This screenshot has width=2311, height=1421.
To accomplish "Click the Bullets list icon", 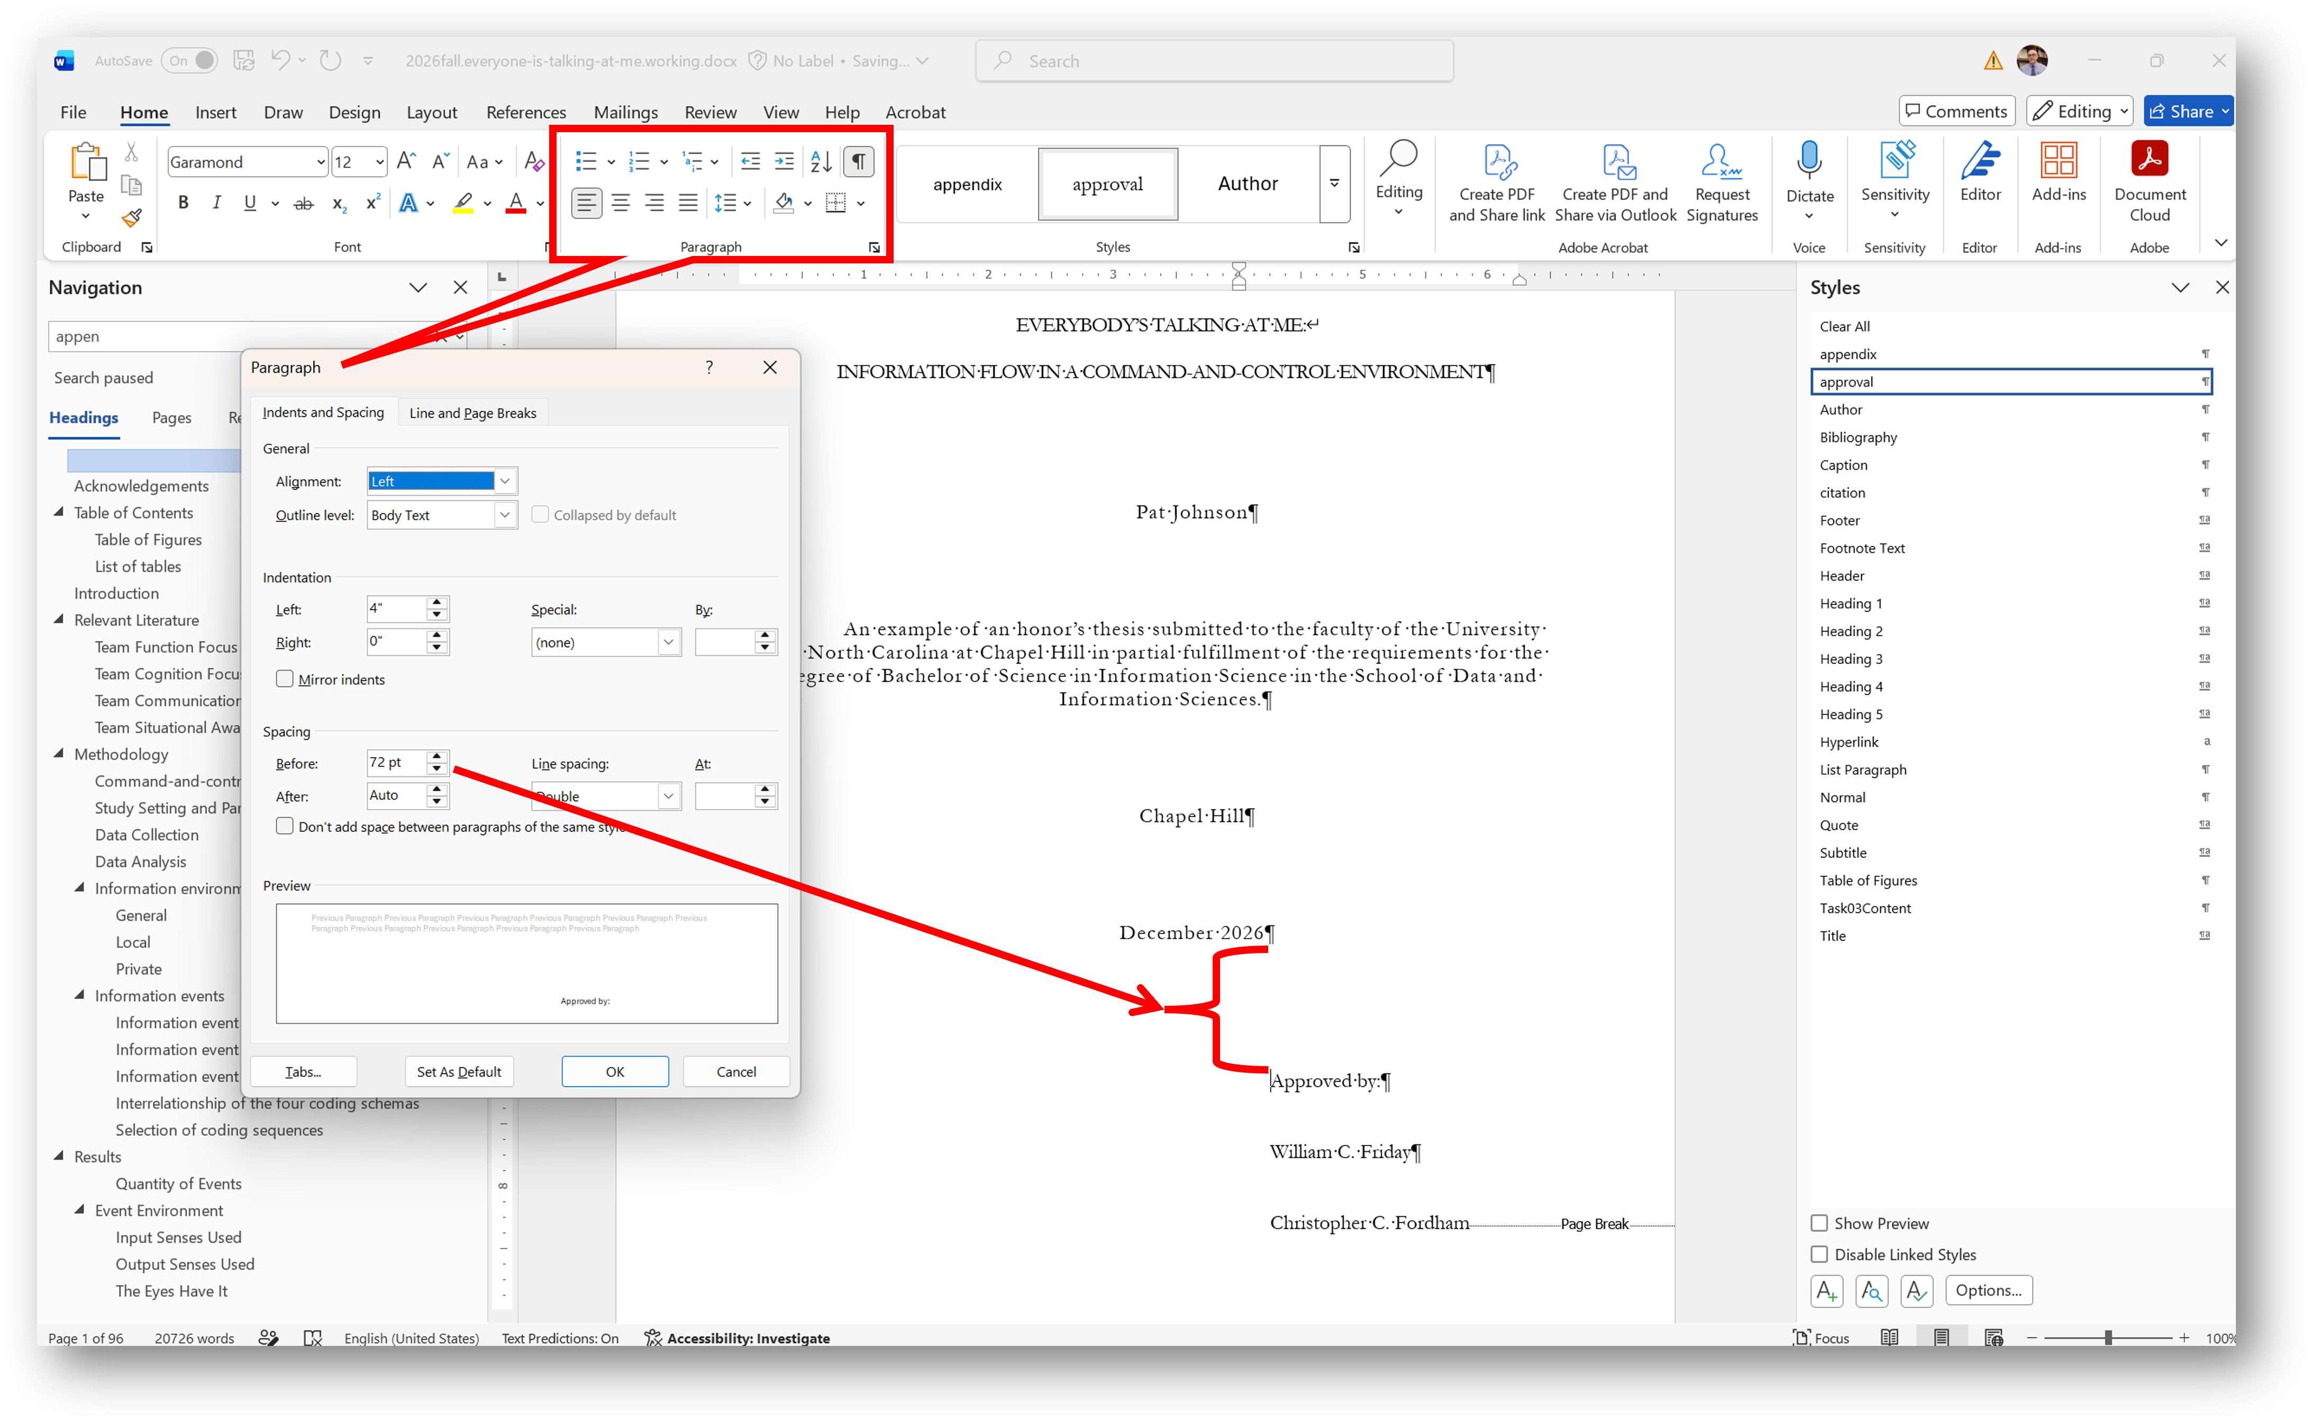I will point(586,162).
